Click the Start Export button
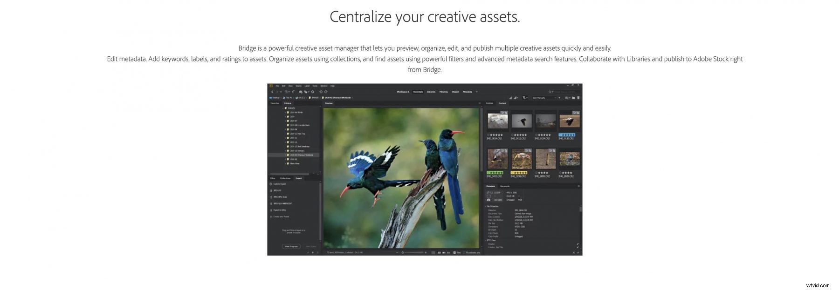This screenshot has width=839, height=290. pyautogui.click(x=311, y=246)
